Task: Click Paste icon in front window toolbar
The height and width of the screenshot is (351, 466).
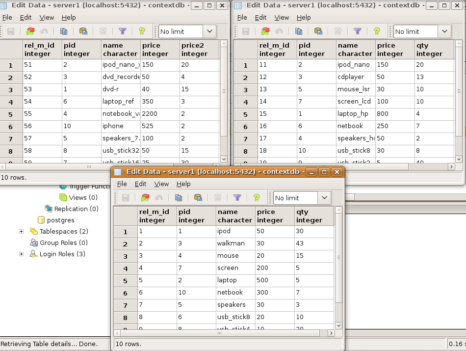Action: pyautogui.click(x=198, y=198)
